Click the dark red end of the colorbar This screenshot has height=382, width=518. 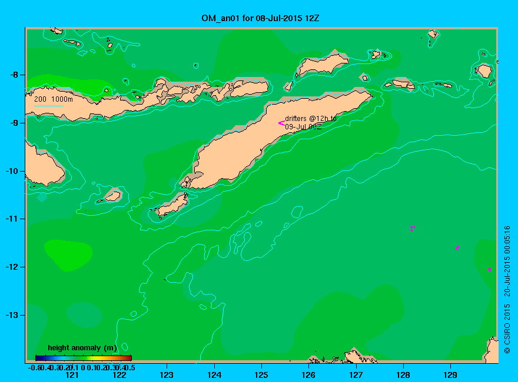[129, 358]
